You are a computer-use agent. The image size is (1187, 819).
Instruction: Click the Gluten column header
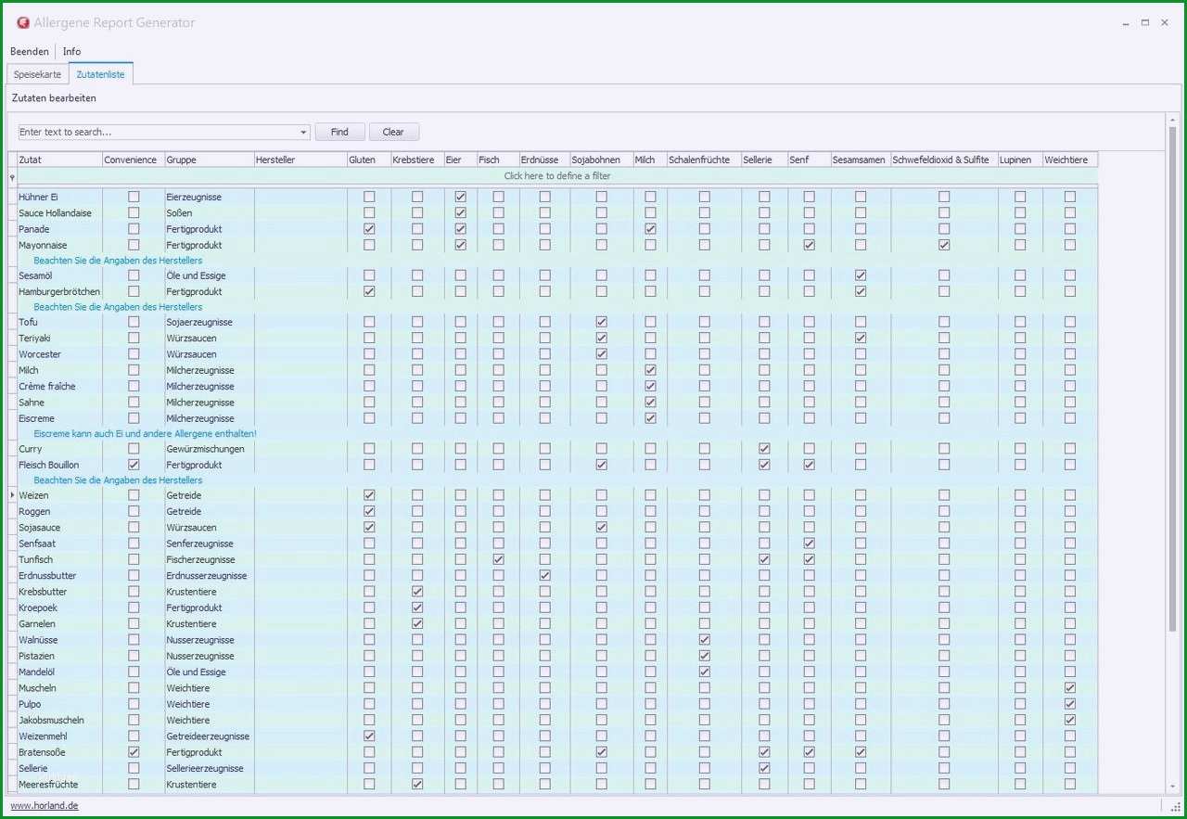coord(369,160)
